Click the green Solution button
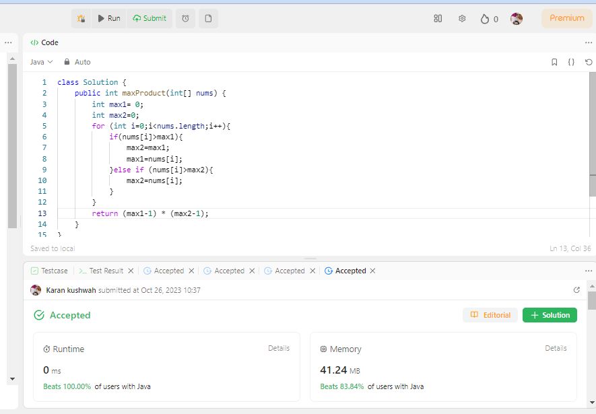Screen dimensions: 596x414 (550, 315)
